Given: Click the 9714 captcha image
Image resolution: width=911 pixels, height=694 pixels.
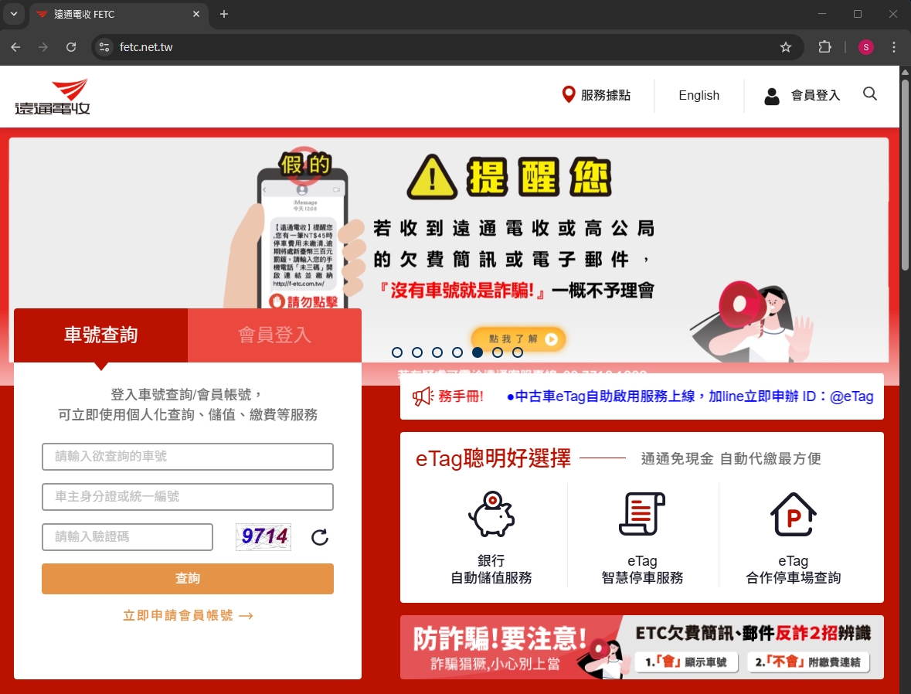Looking at the screenshot, I should tap(263, 536).
